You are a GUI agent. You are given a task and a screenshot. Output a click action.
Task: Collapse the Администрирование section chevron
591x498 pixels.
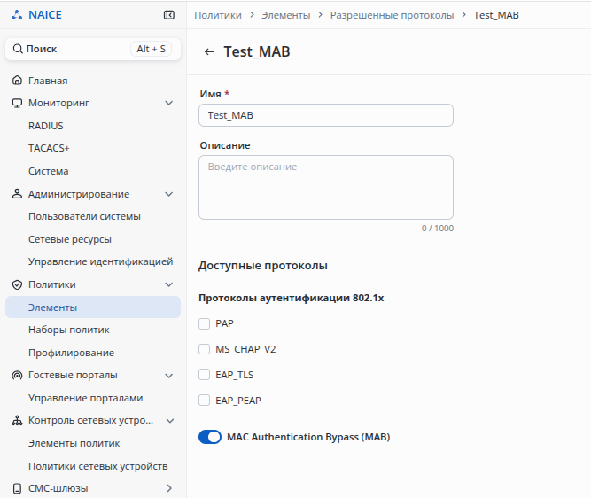(x=169, y=194)
